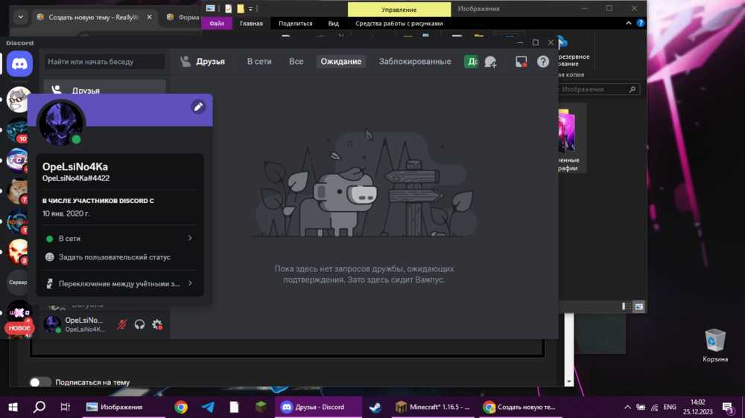
Task: Click properties icon in Explorer title bar
Action: click(229, 8)
